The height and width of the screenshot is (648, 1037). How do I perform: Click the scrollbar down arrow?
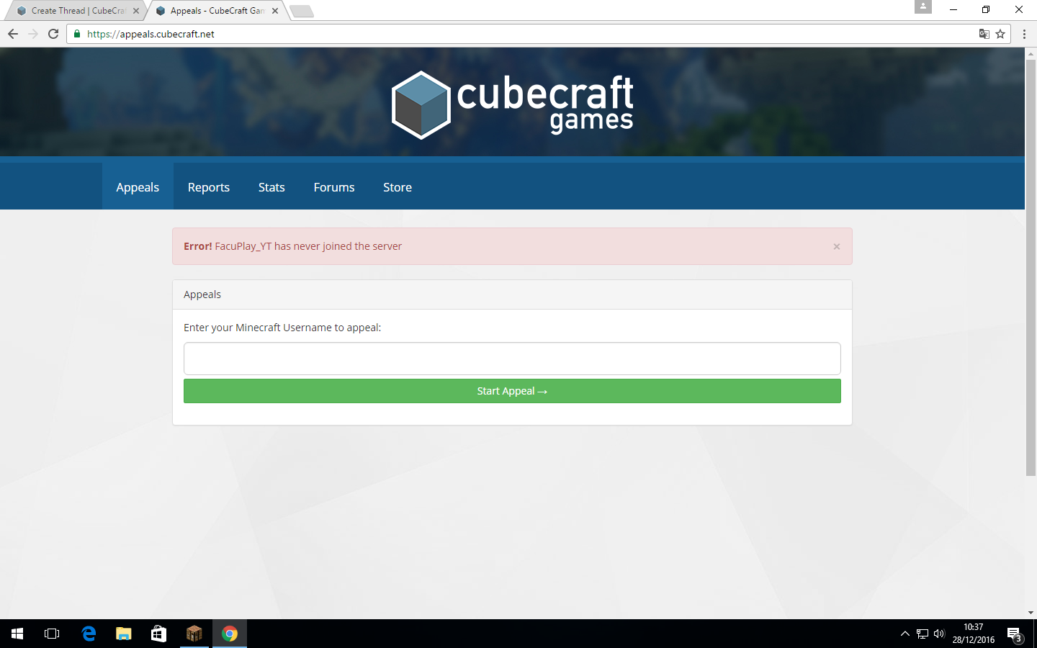click(x=1031, y=613)
